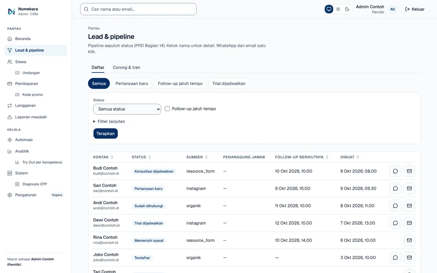The image size is (437, 273).
Task: Select Follow-up jatuh tempo filter pill
Action: click(180, 83)
